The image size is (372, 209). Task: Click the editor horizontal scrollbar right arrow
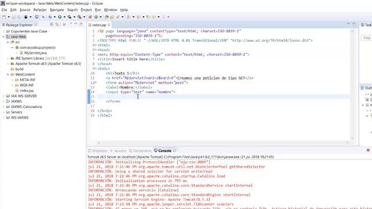[x=348, y=143]
